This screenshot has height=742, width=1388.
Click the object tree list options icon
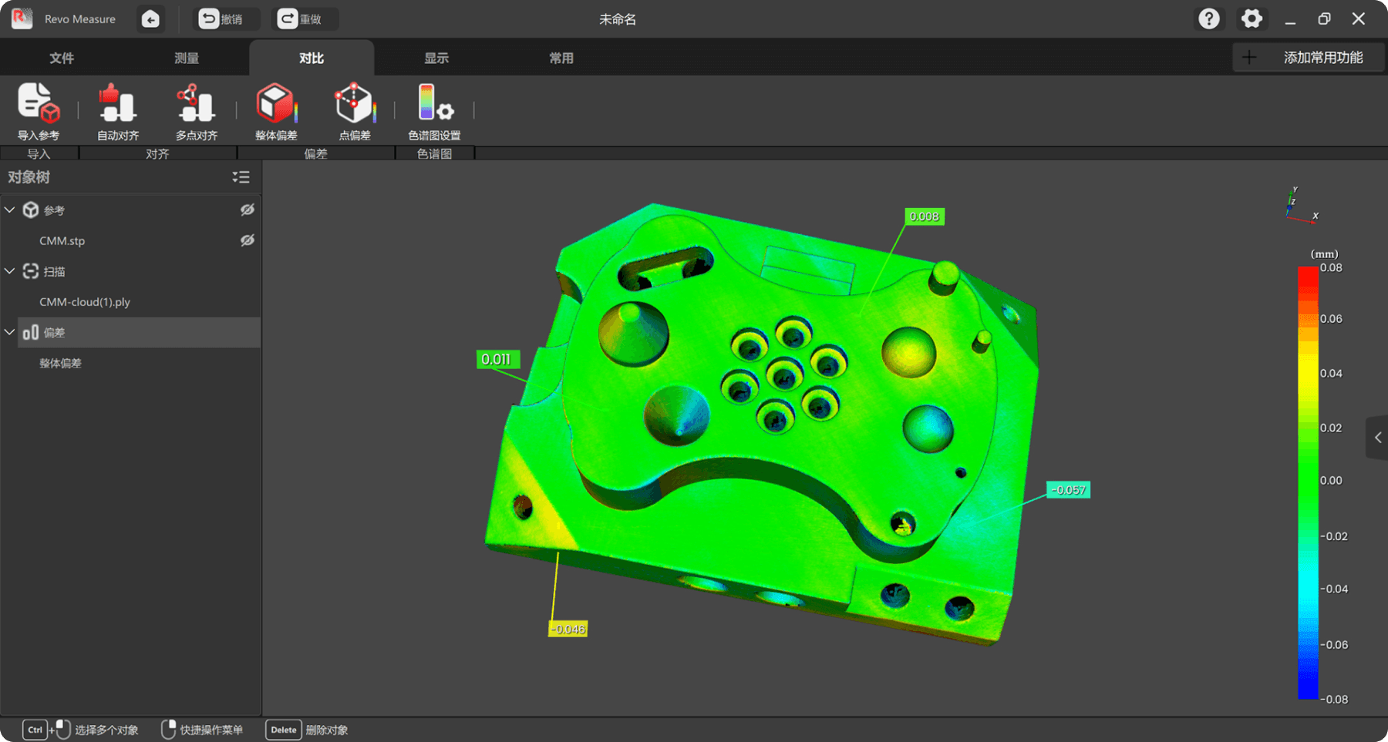pyautogui.click(x=241, y=177)
